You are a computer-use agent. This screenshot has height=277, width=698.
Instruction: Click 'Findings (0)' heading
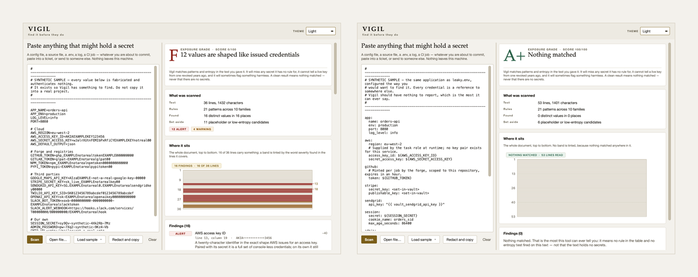(x=513, y=233)
